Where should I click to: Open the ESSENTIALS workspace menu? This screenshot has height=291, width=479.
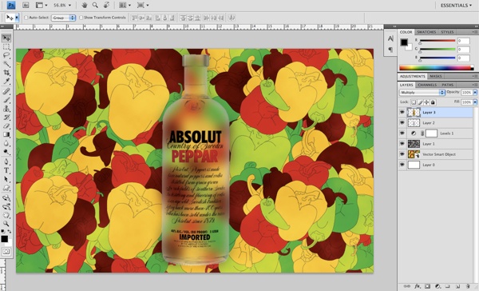456,6
